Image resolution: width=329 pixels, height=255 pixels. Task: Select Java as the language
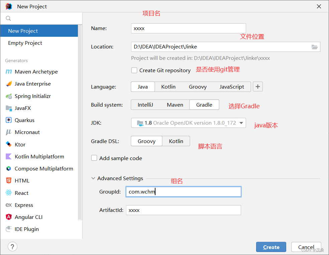pyautogui.click(x=143, y=87)
